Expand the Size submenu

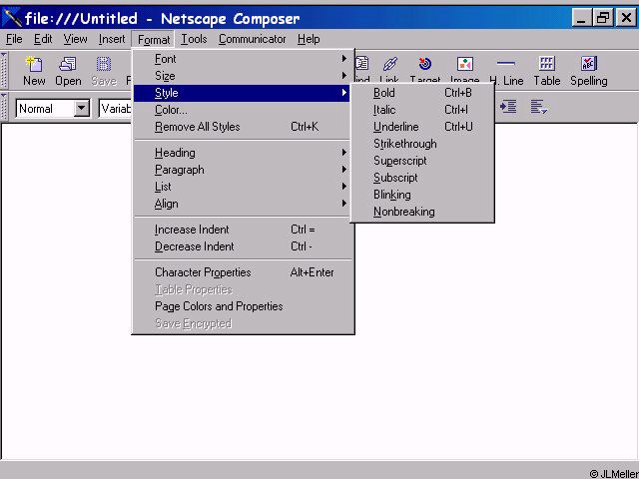click(x=242, y=76)
